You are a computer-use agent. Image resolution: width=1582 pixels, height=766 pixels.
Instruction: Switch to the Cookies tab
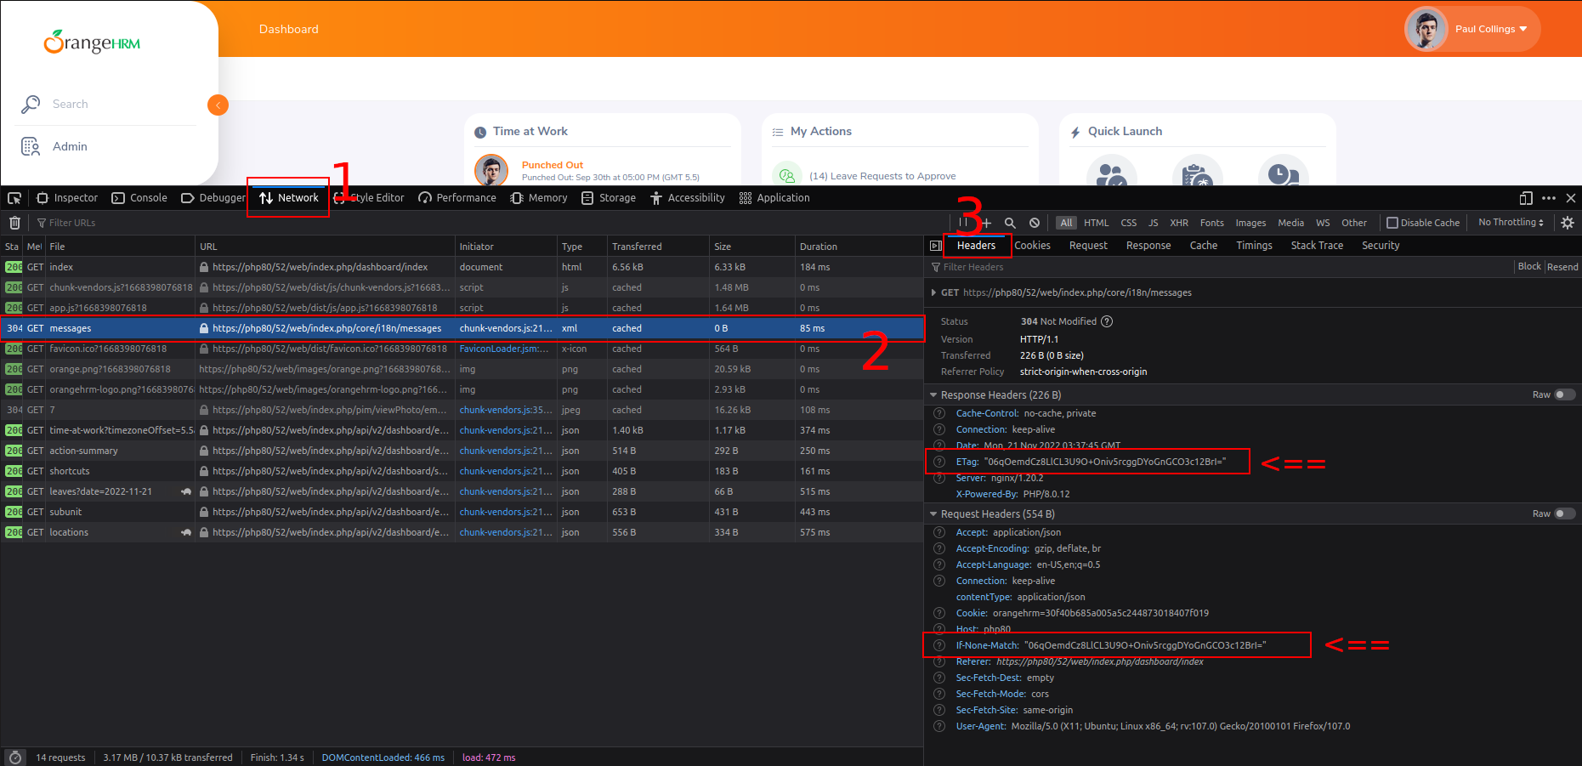pyautogui.click(x=1032, y=245)
